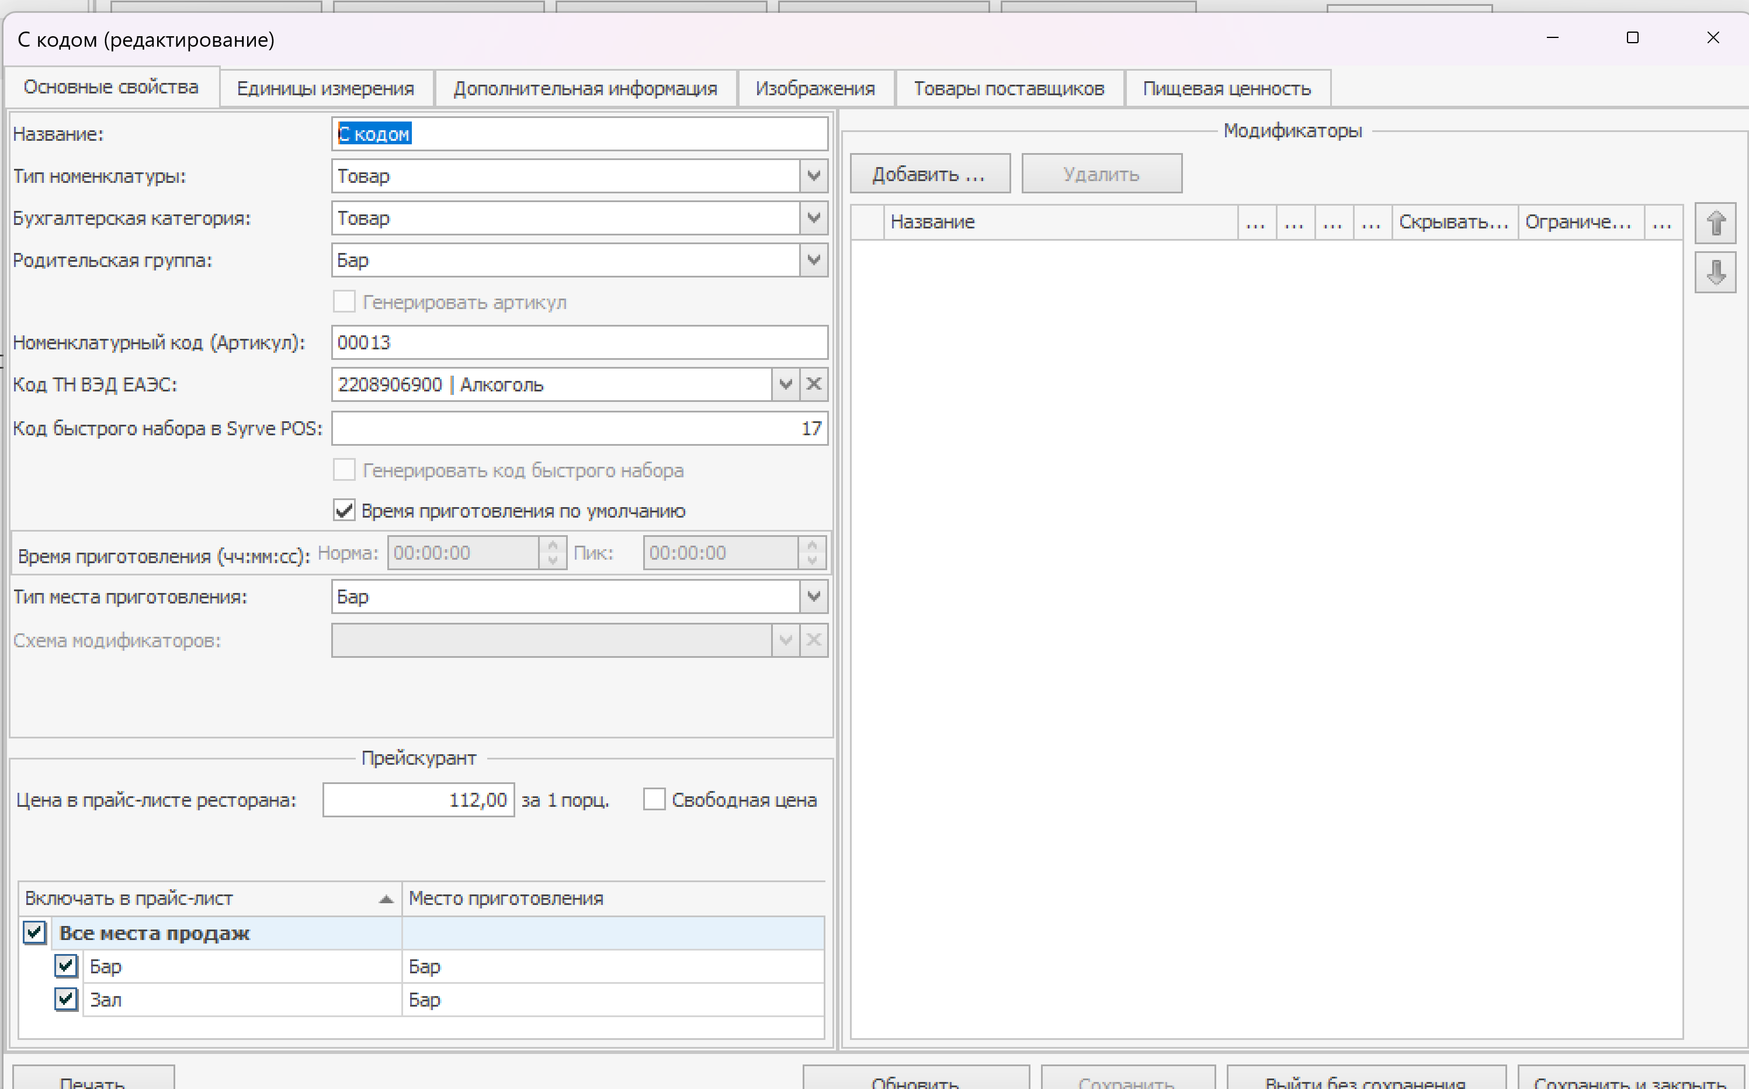Screen dimensions: 1749x1089
Task: Open Тип места приготовления dropdown
Action: (814, 596)
